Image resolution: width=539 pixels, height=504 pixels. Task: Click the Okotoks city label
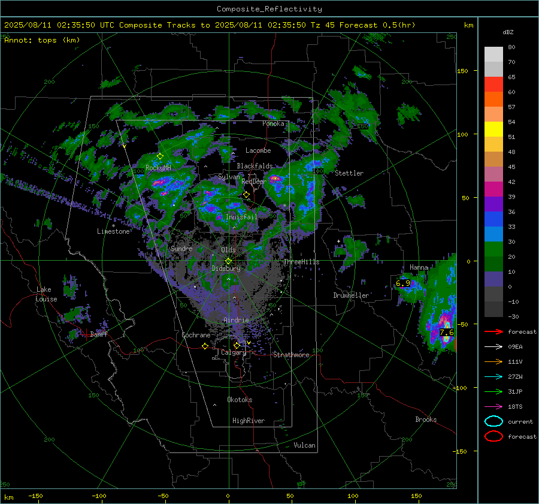point(240,400)
